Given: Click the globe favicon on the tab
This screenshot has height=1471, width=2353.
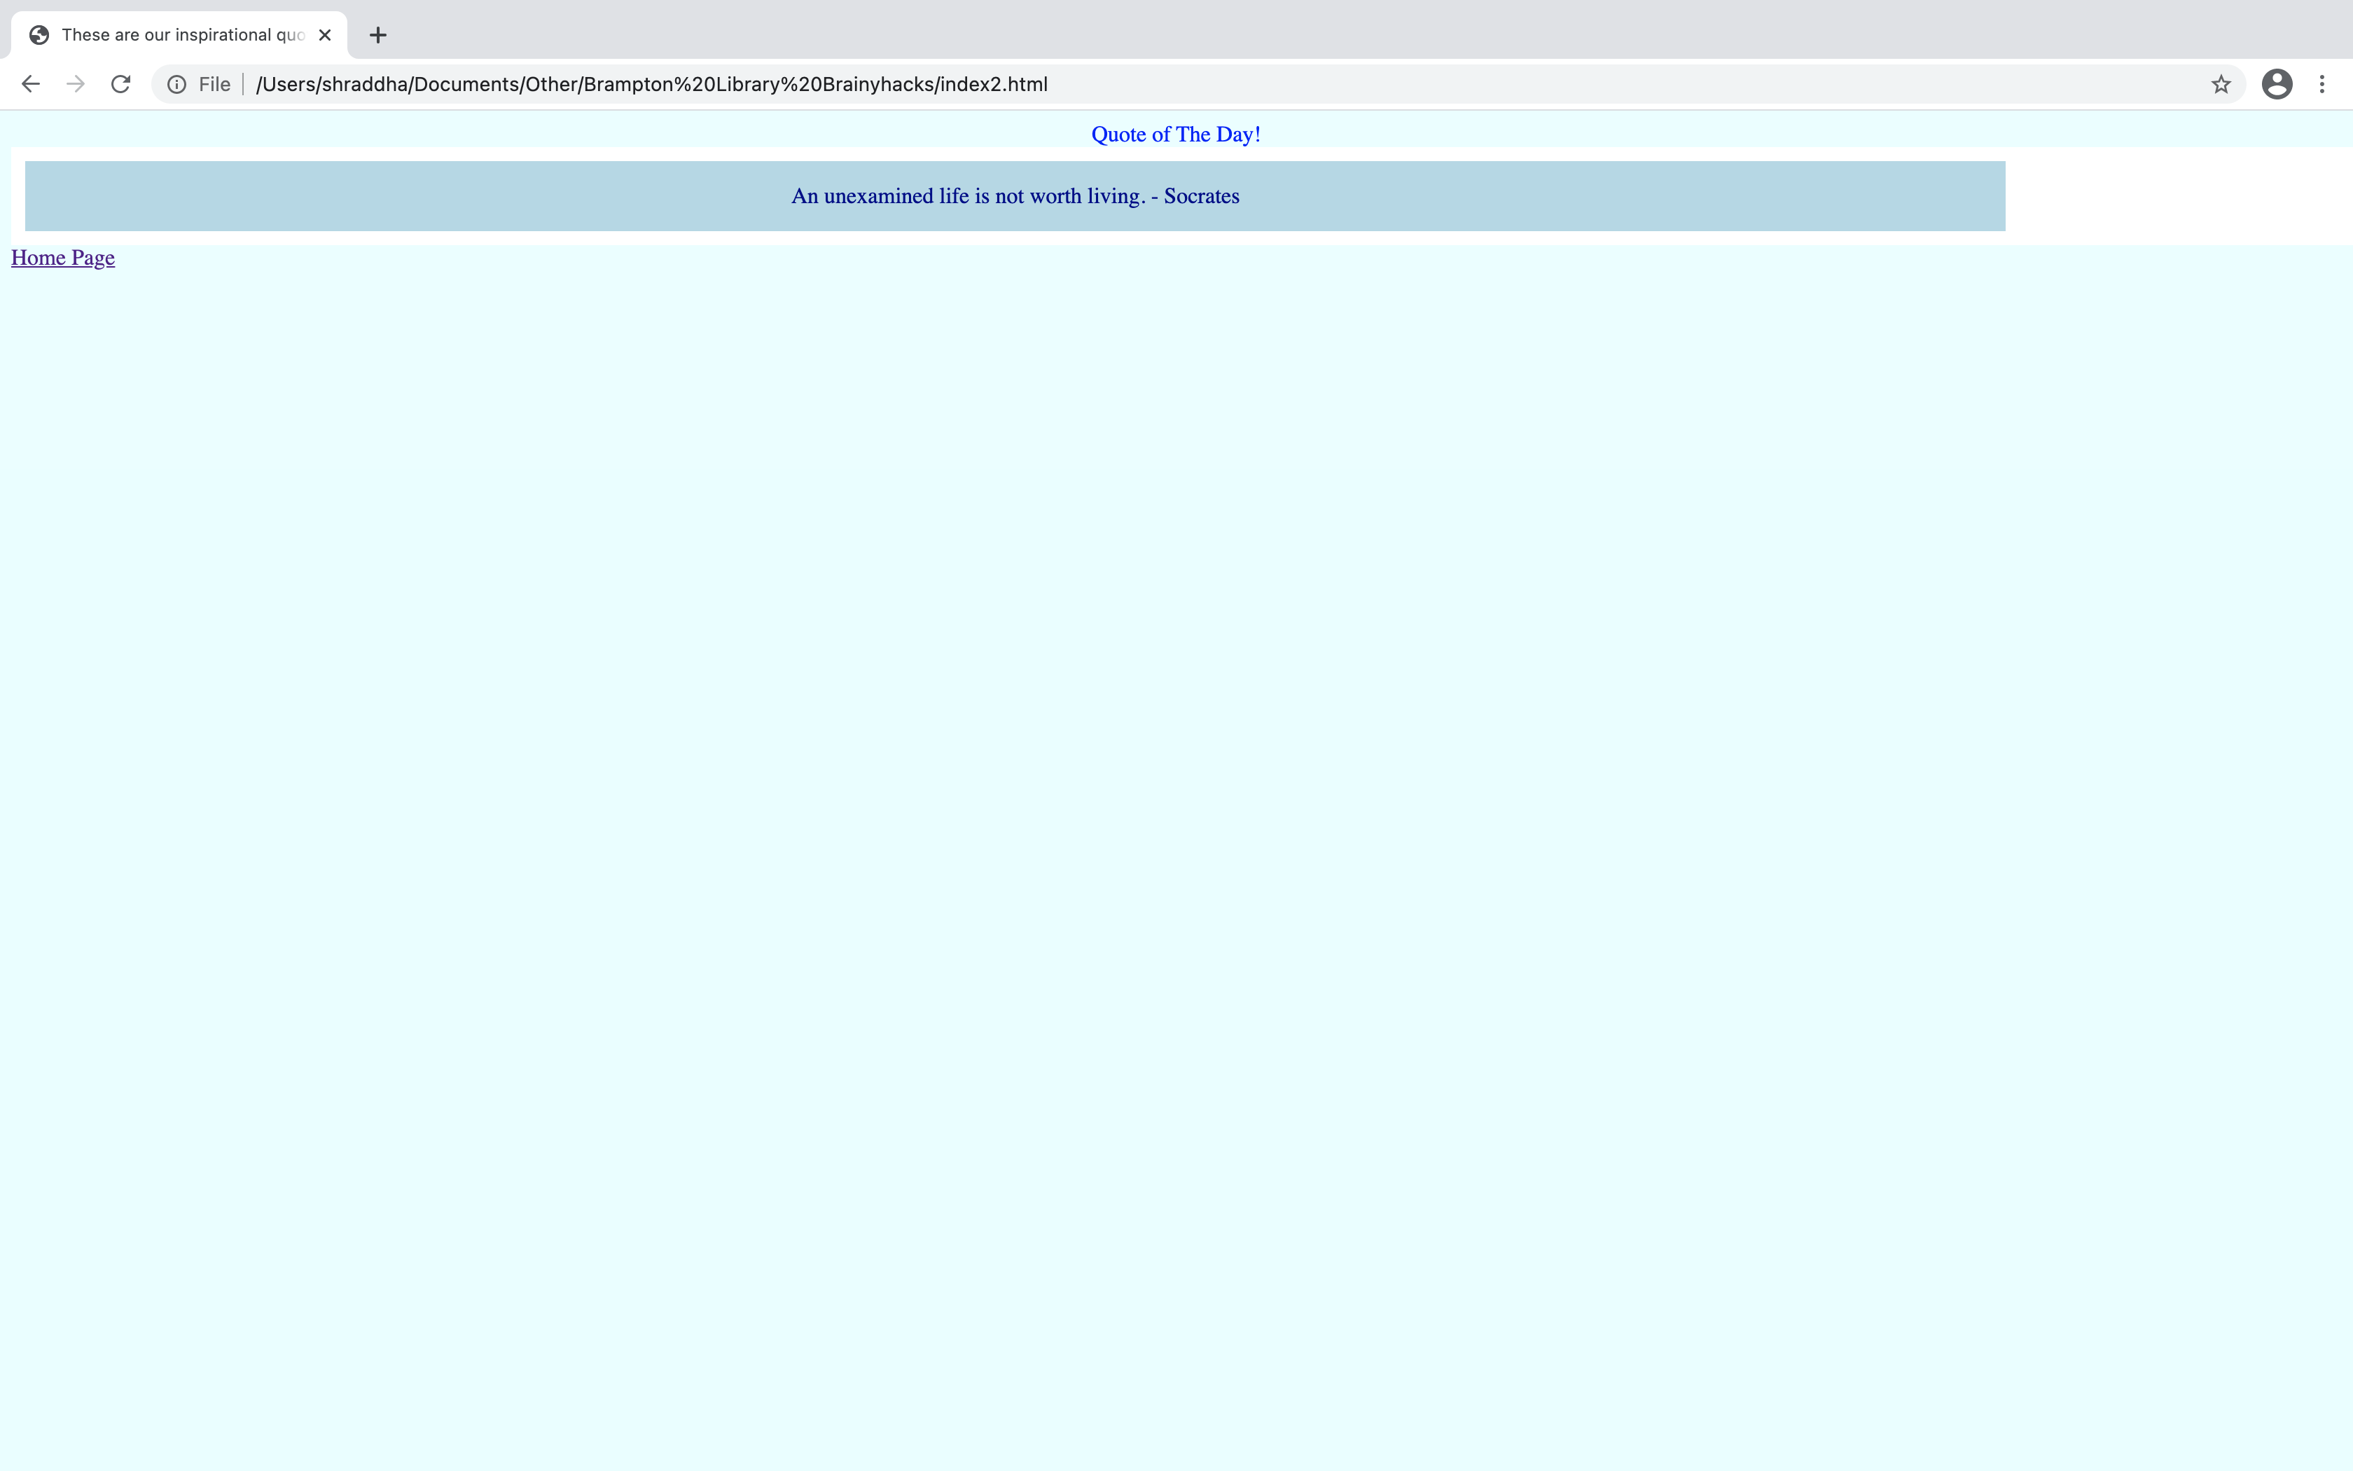Looking at the screenshot, I should point(39,35).
